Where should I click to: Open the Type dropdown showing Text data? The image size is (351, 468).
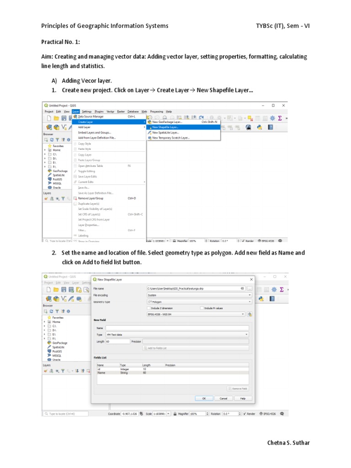[177, 335]
